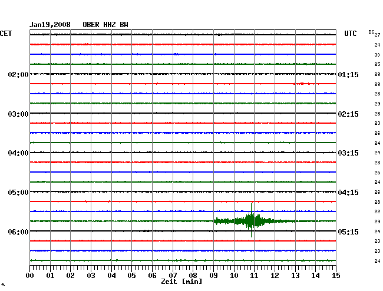The width and height of the screenshot is (383, 291).
Task: Click the date label "Jan19,2008"
Action: pos(50,25)
